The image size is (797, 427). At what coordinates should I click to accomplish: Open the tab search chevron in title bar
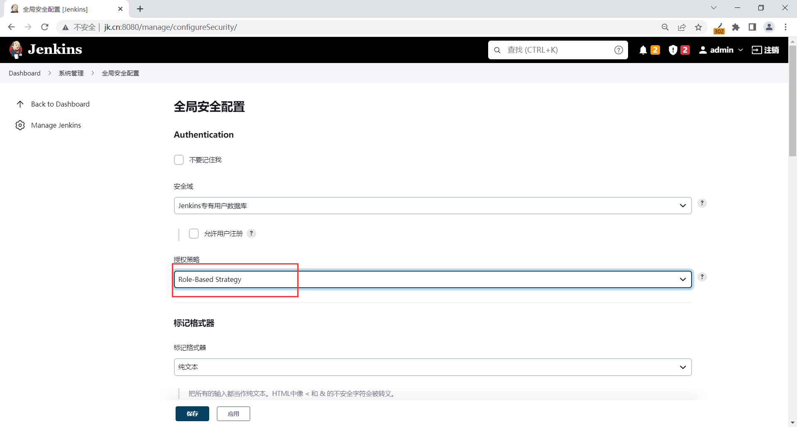pyautogui.click(x=714, y=8)
